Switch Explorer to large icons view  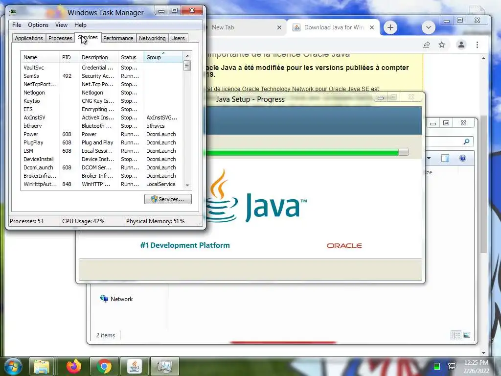click(466, 335)
